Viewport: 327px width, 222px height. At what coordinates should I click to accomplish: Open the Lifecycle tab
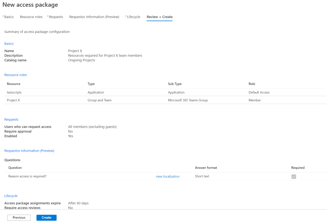point(133,17)
